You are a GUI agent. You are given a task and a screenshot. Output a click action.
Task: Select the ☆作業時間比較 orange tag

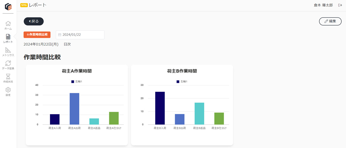(x=37, y=35)
